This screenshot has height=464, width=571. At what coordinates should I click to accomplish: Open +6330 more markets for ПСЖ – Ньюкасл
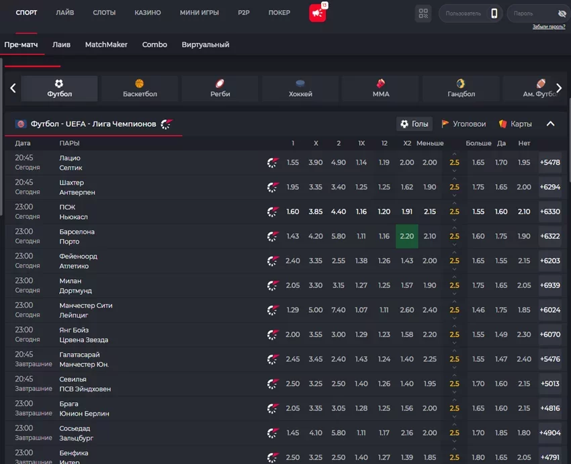[x=550, y=212]
